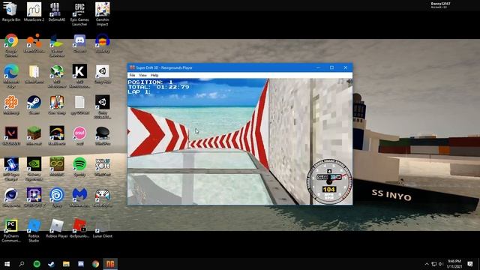Show hidden system tray icons
The width and height of the screenshot is (480, 270).
click(x=427, y=264)
